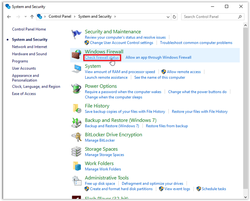This screenshot has height=201, width=250.
Task: Click the Storage Spaces stacked drives icon
Action: pos(76,152)
